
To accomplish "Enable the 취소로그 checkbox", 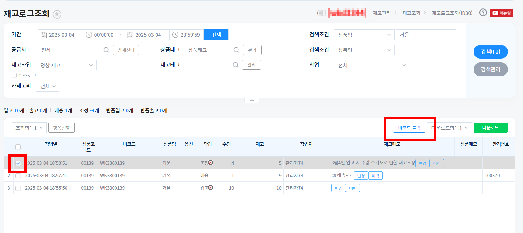I will click(14, 76).
